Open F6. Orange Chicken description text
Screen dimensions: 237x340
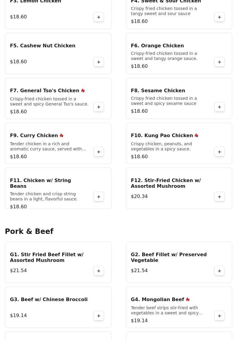[x=164, y=56]
